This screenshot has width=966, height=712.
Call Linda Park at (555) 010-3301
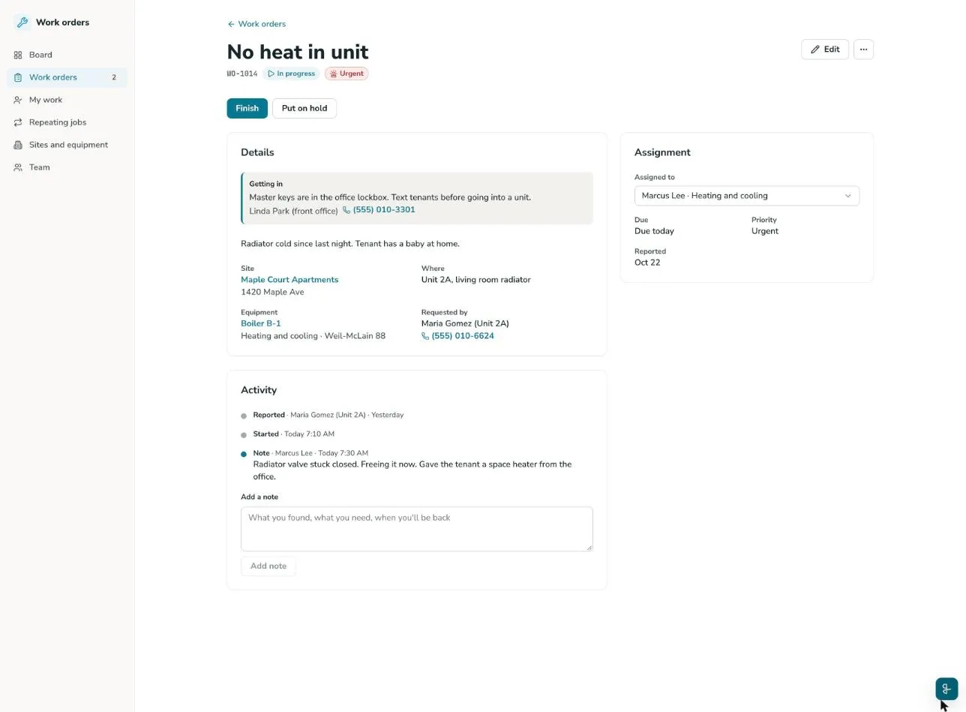379,210
